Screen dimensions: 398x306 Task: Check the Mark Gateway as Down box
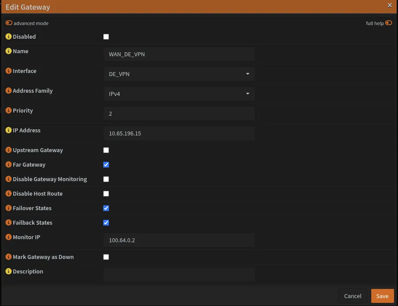coord(106,257)
